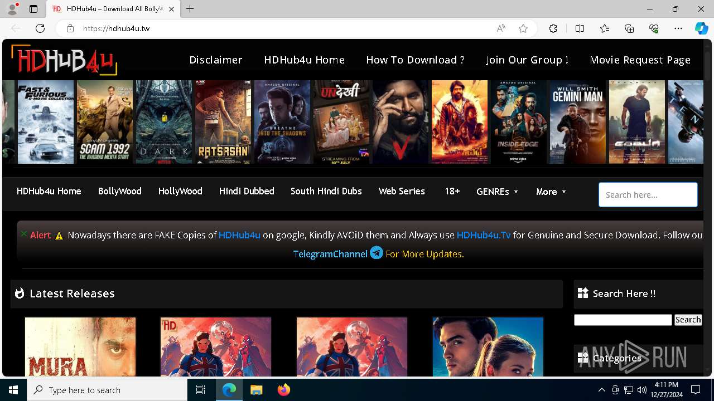Click the sidebar Search button
Screen dimensions: 714x401
(688, 320)
